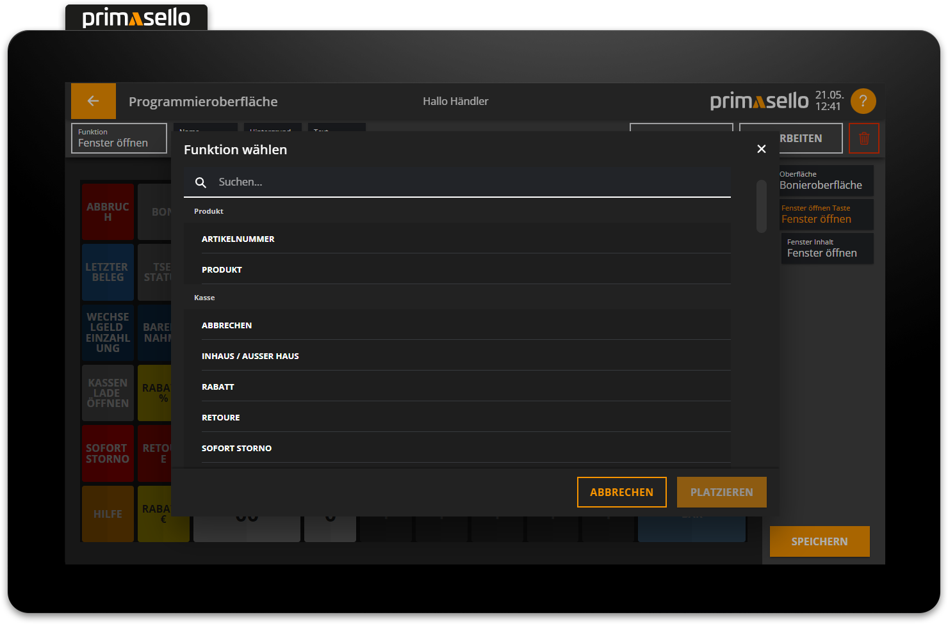
Task: Pick SOFORT STORNO from the list
Action: tap(237, 447)
